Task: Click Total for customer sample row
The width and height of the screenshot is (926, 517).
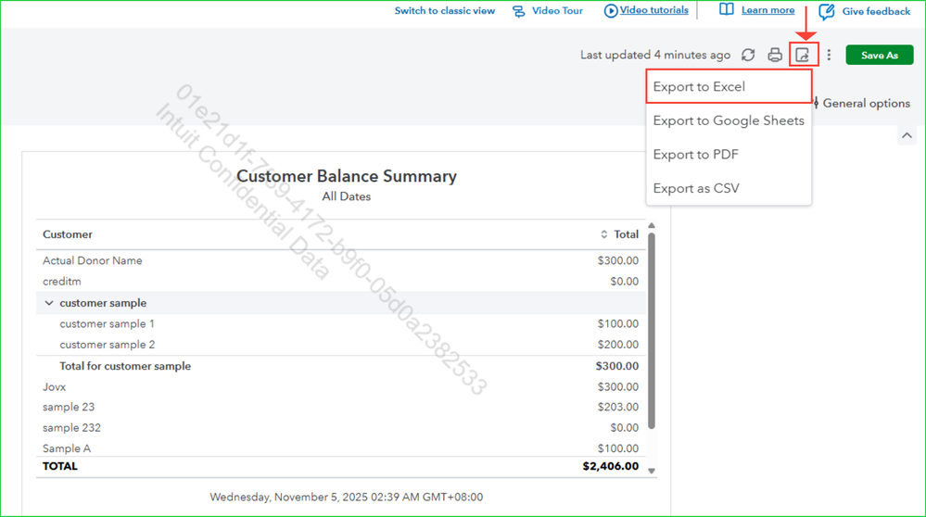Action: click(341, 366)
